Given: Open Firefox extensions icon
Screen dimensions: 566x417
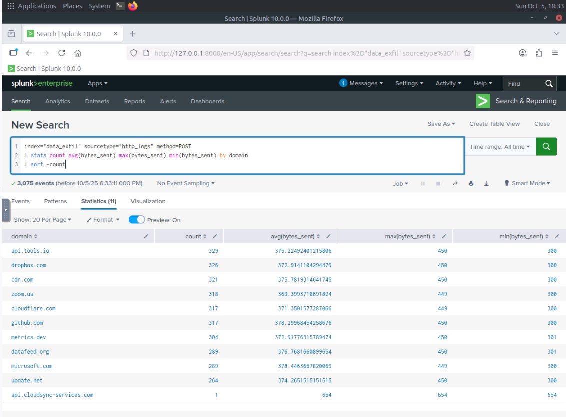Looking at the screenshot, I should pos(539,53).
